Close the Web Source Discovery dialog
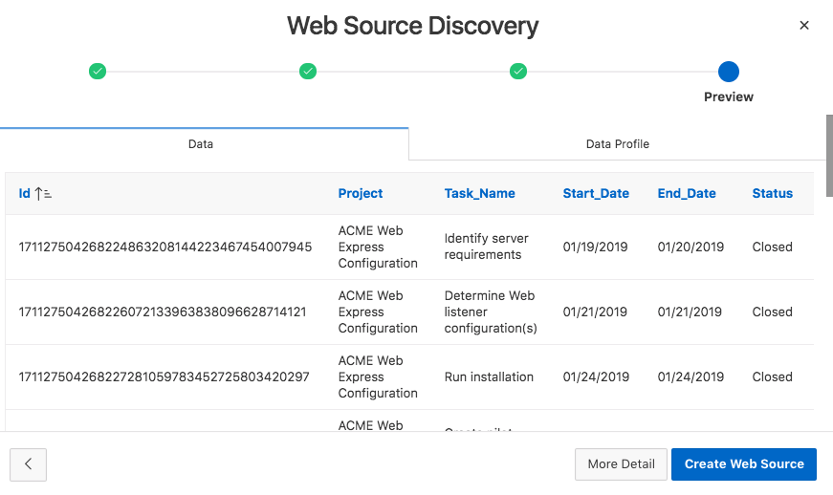The image size is (833, 495). (x=804, y=26)
